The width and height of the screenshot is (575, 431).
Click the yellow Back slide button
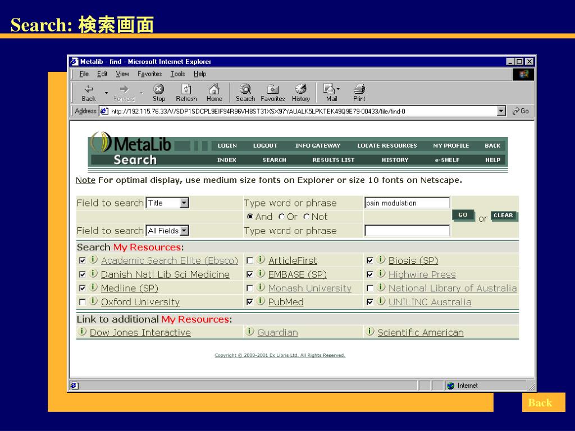pos(544,402)
